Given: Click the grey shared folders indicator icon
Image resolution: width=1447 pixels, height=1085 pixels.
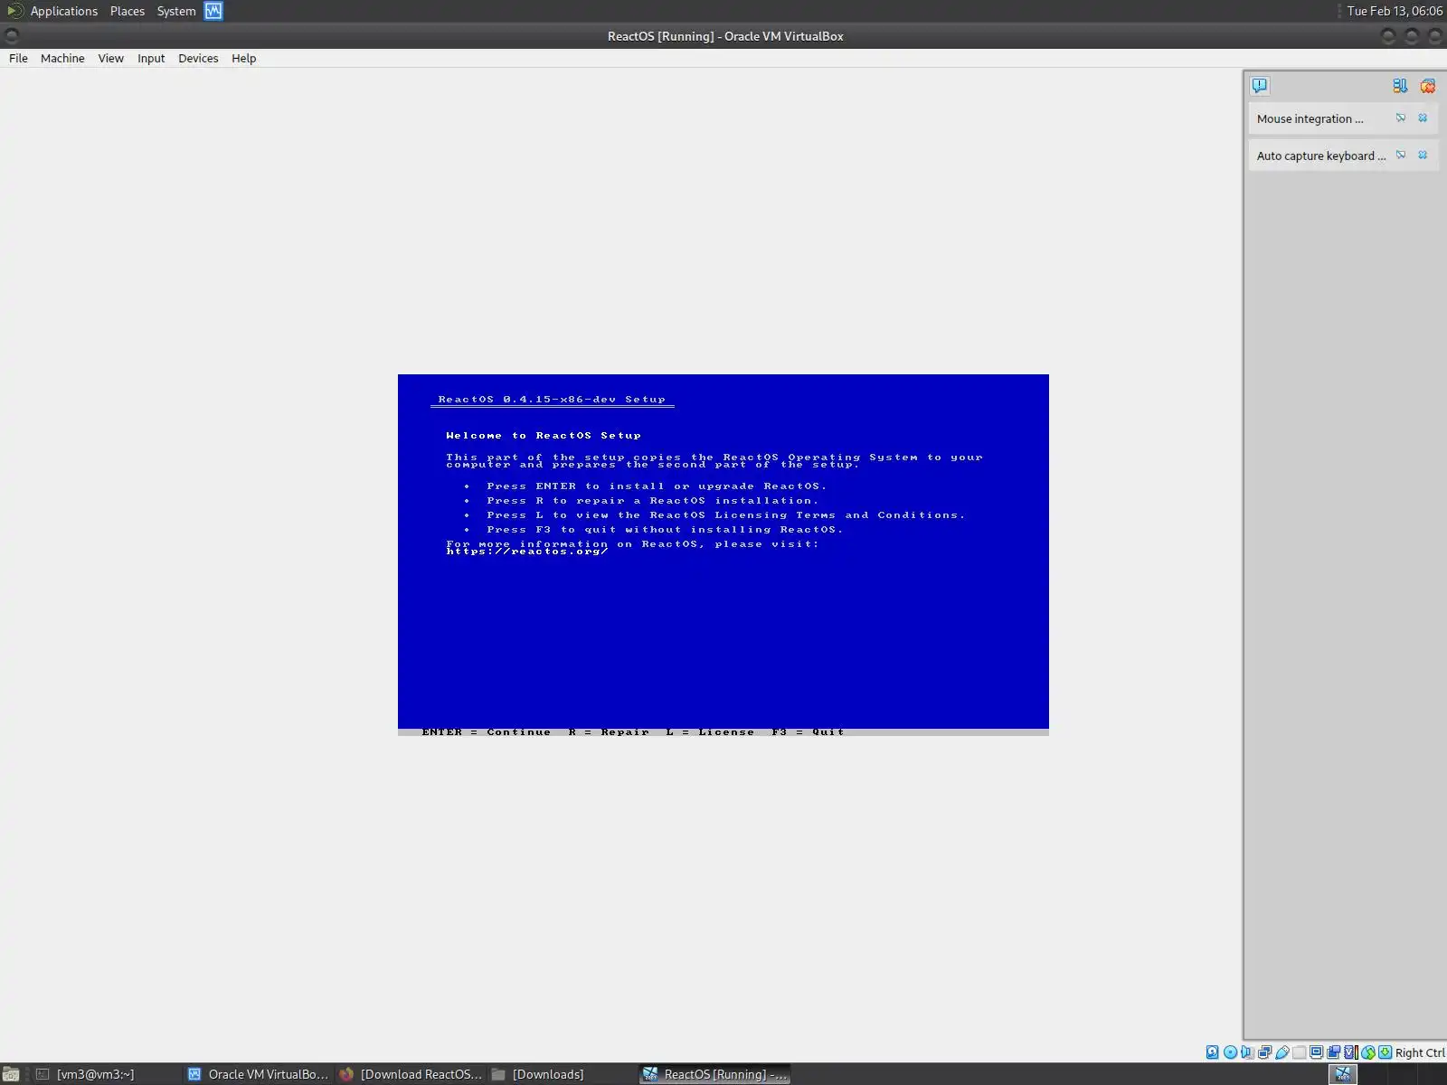Looking at the screenshot, I should (x=1299, y=1052).
